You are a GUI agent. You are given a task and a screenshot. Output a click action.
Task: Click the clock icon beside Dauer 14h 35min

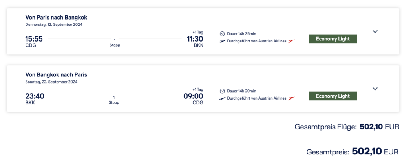222,34
